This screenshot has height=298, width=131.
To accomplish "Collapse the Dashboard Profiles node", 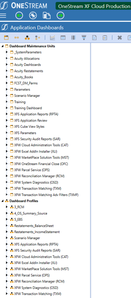I will pos(2,201).
